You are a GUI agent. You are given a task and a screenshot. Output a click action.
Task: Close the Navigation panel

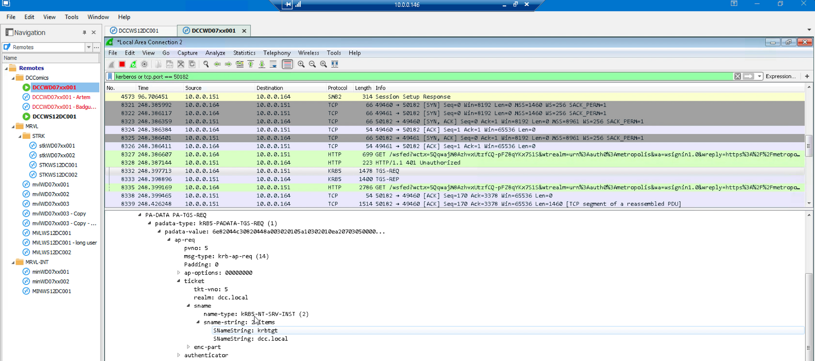tap(94, 33)
